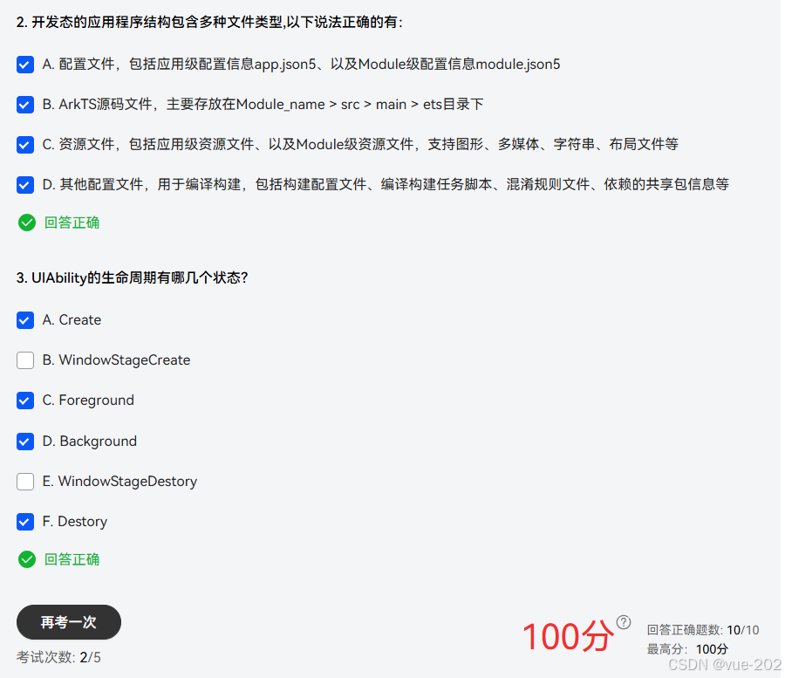Toggle the C. Foreground checkbox

pyautogui.click(x=25, y=401)
